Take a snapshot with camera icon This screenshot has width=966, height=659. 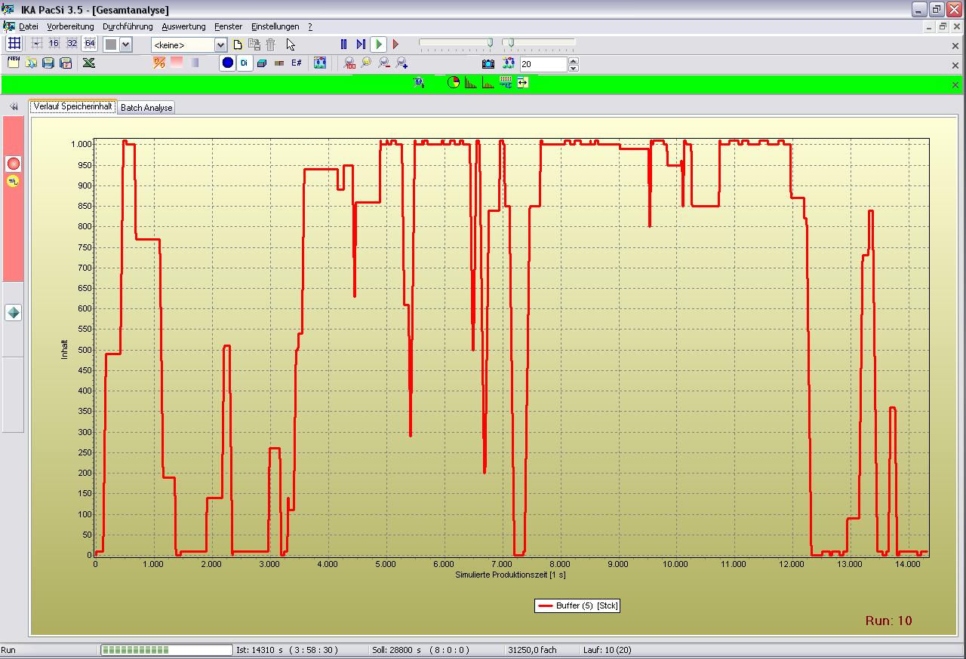point(488,64)
